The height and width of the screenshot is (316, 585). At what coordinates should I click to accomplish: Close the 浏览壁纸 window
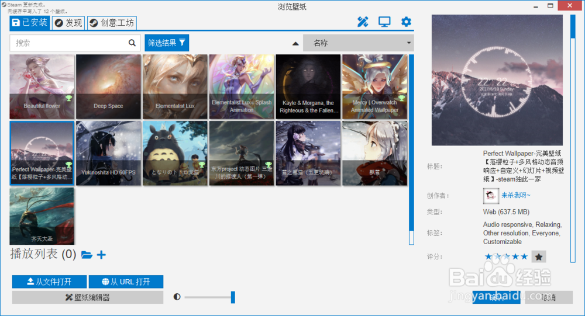pos(570,6)
